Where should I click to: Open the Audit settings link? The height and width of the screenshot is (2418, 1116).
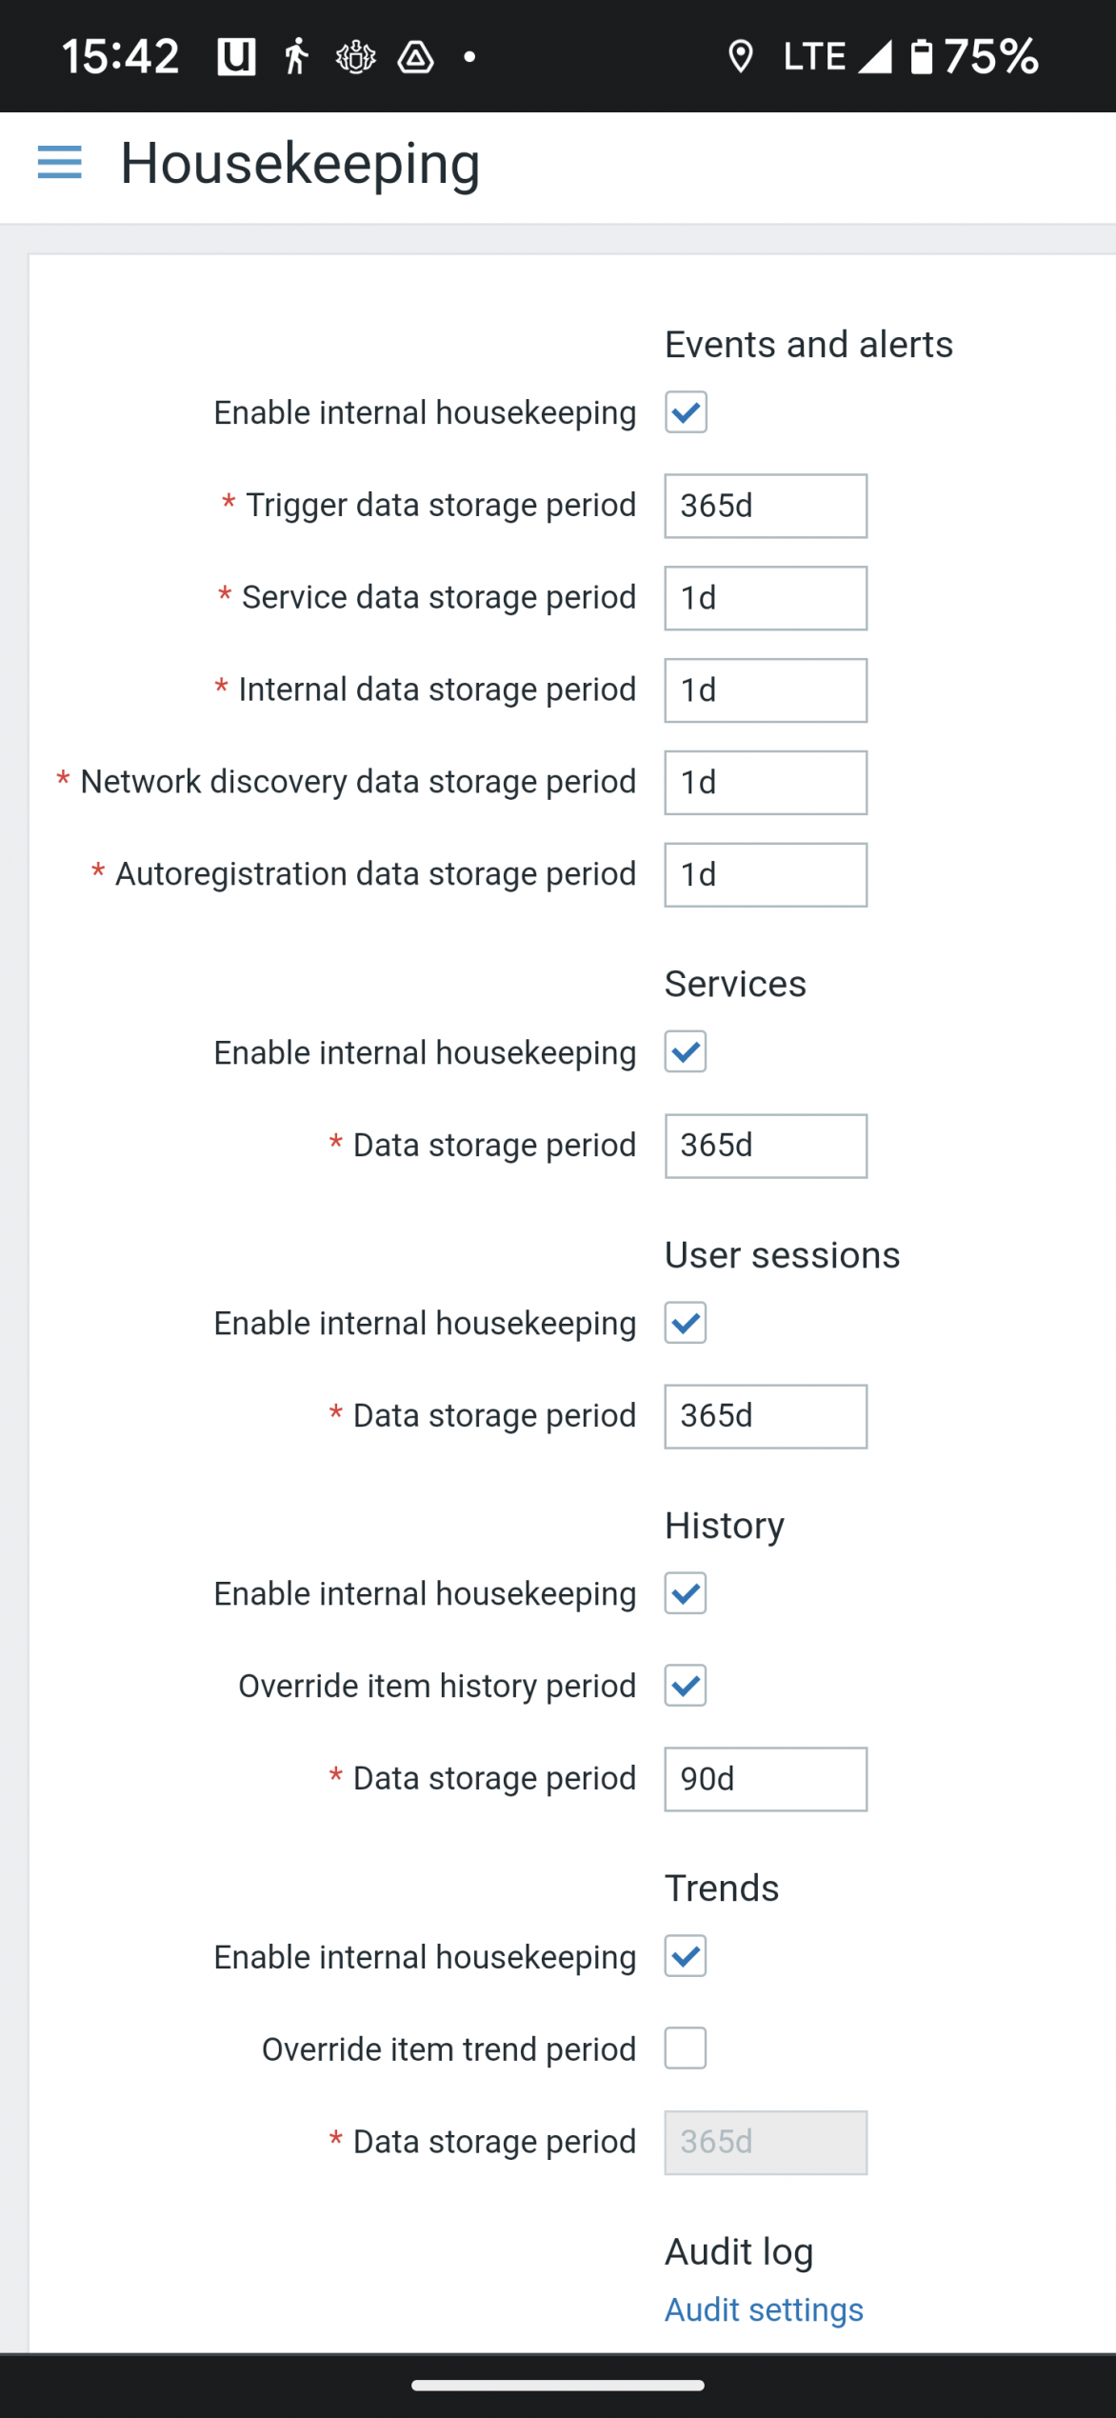pos(764,2309)
